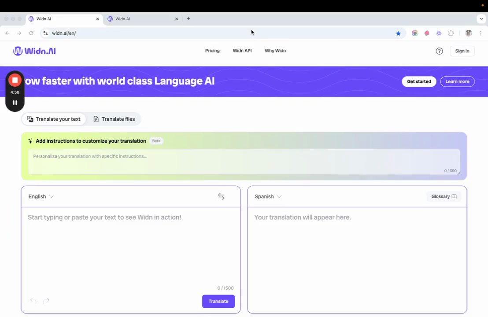Open the extensions puzzle icon
The image size is (488, 317).
pos(451,33)
